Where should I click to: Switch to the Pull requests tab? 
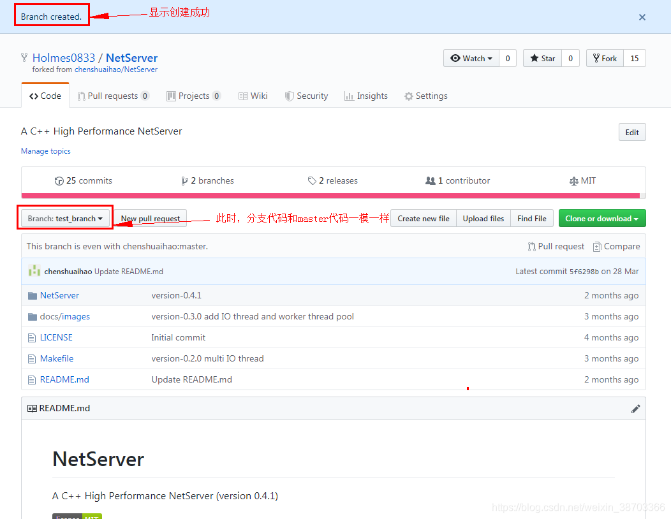tap(113, 96)
